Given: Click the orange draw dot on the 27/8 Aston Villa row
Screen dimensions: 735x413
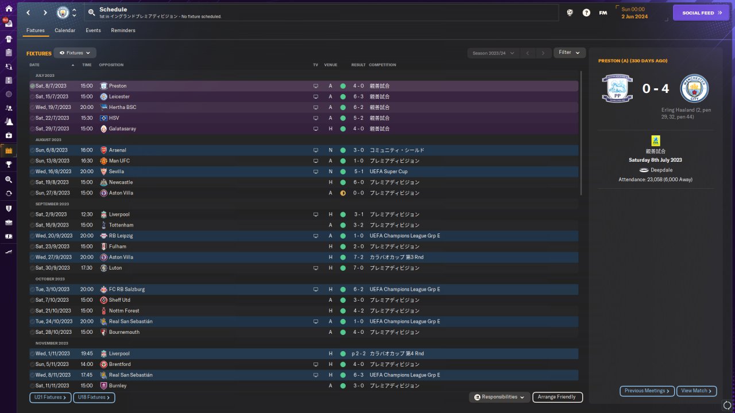Looking at the screenshot, I should click(343, 193).
